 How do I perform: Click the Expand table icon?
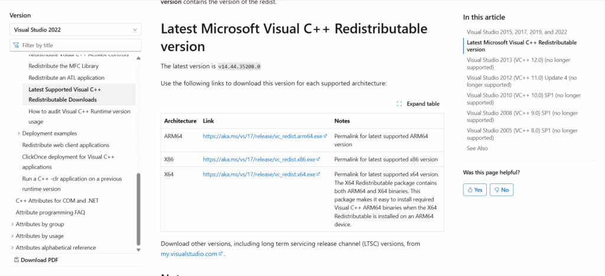[x=399, y=104]
